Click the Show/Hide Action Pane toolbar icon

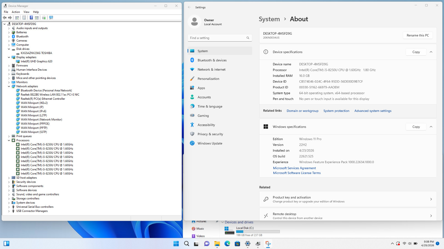click(x=37, y=17)
